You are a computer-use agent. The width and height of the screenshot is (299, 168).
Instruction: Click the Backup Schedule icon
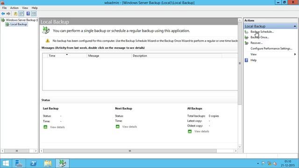(x=247, y=32)
